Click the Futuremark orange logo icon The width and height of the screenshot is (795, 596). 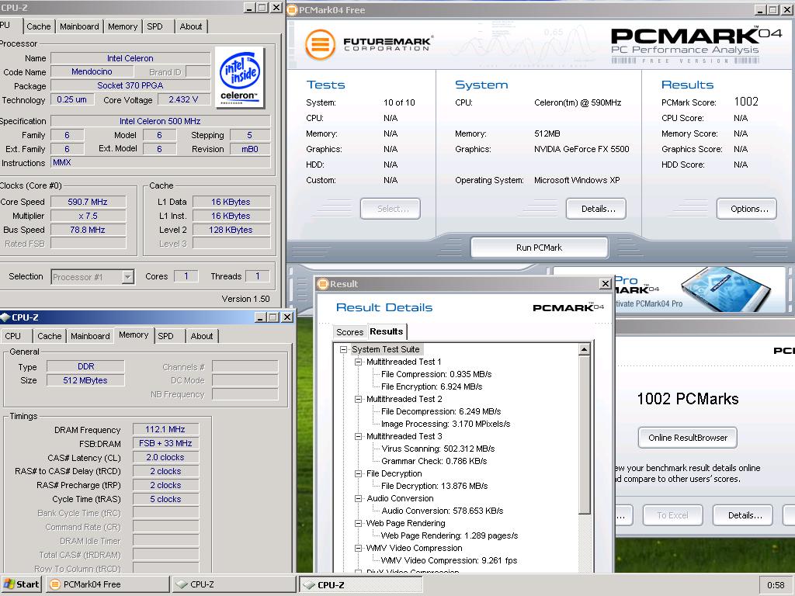pyautogui.click(x=320, y=44)
